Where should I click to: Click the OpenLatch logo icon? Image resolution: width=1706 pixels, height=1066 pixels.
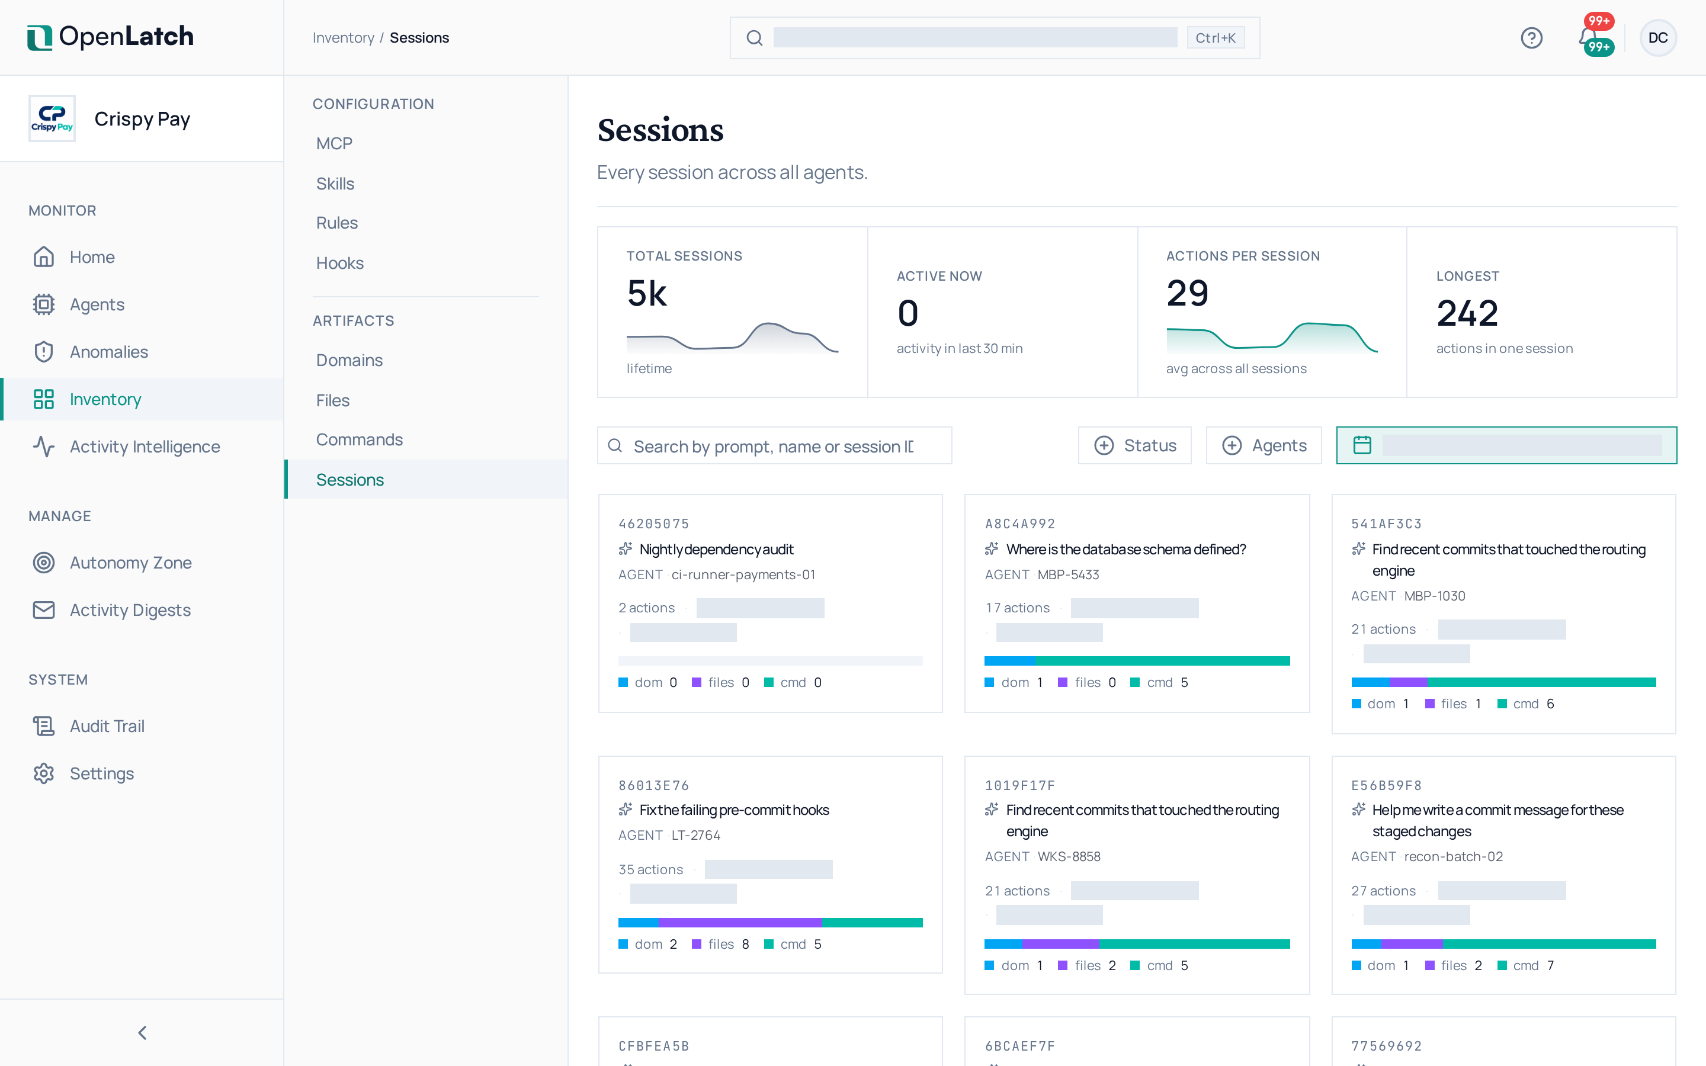(x=40, y=37)
